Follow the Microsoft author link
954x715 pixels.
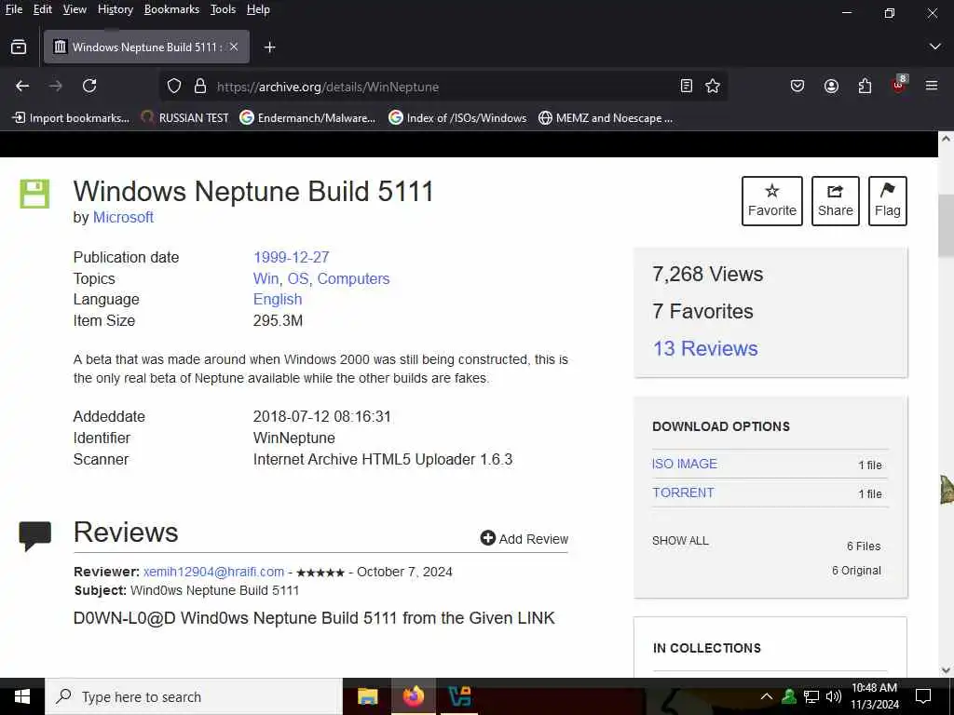(x=123, y=217)
